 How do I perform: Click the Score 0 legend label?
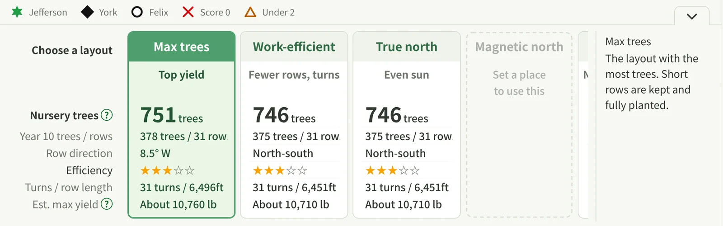click(215, 12)
